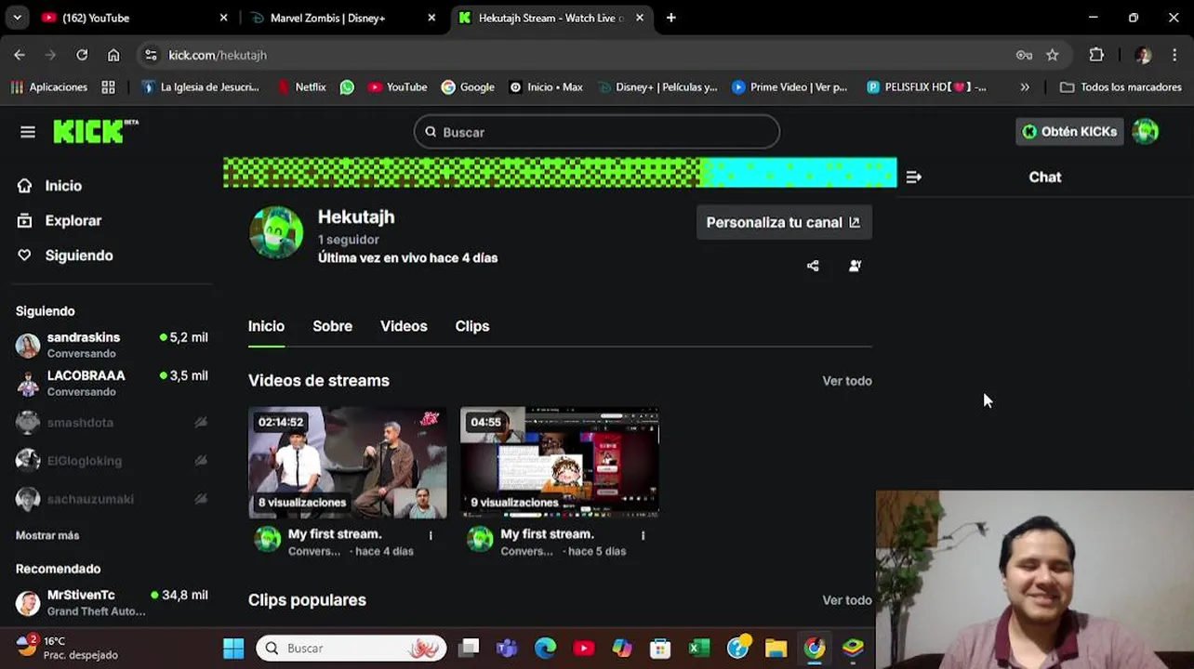Click the browser home button

tap(113, 55)
